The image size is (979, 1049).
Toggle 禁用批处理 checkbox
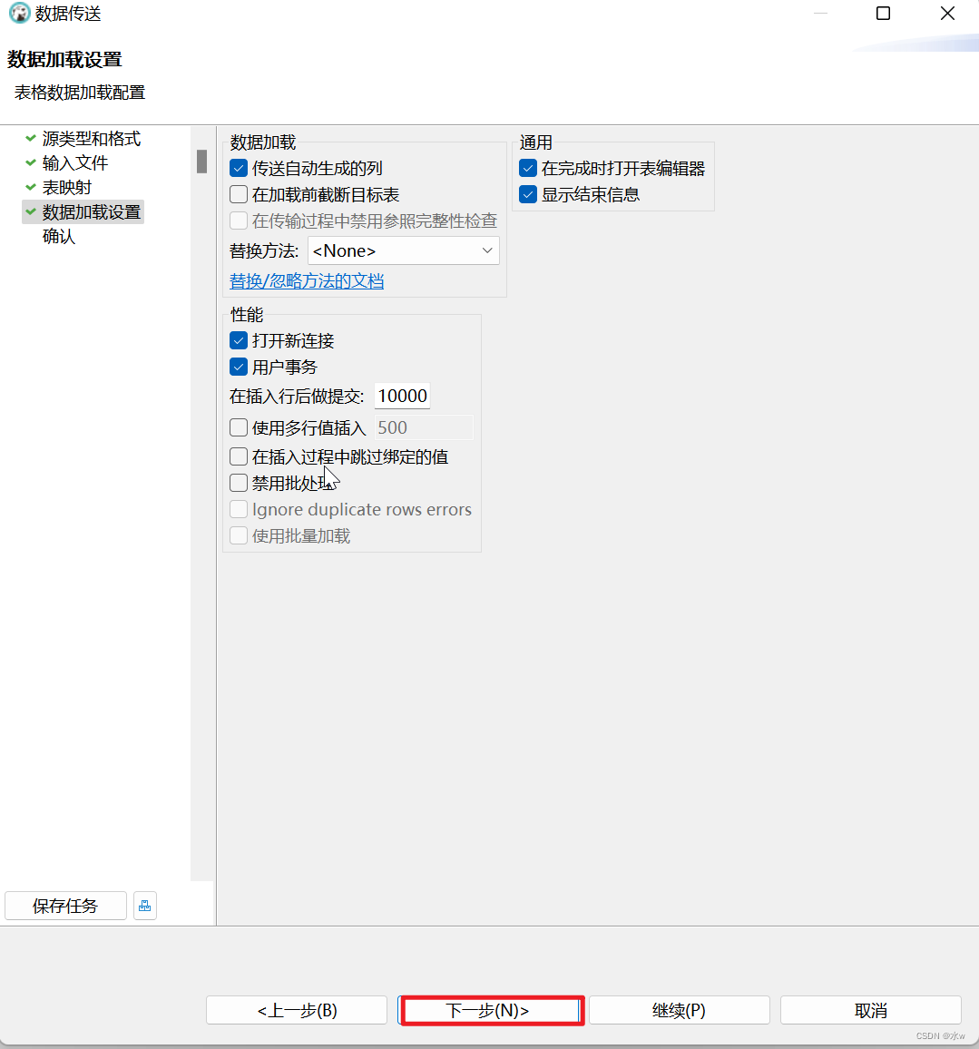click(x=238, y=483)
